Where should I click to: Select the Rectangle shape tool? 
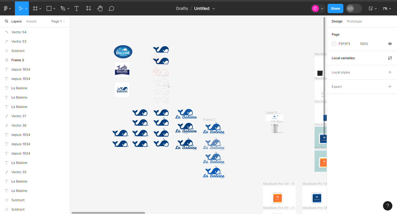(x=49, y=8)
